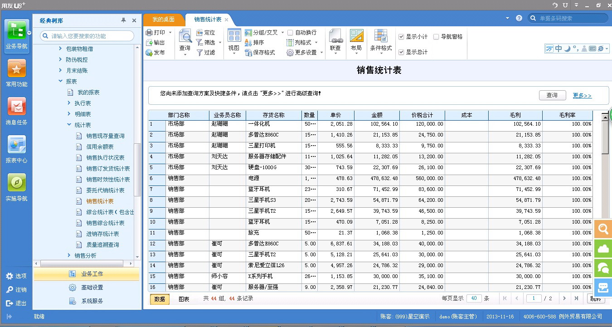The width and height of the screenshot is (612, 327).
Task: Click the 发布 publish icon
Action: (x=149, y=53)
